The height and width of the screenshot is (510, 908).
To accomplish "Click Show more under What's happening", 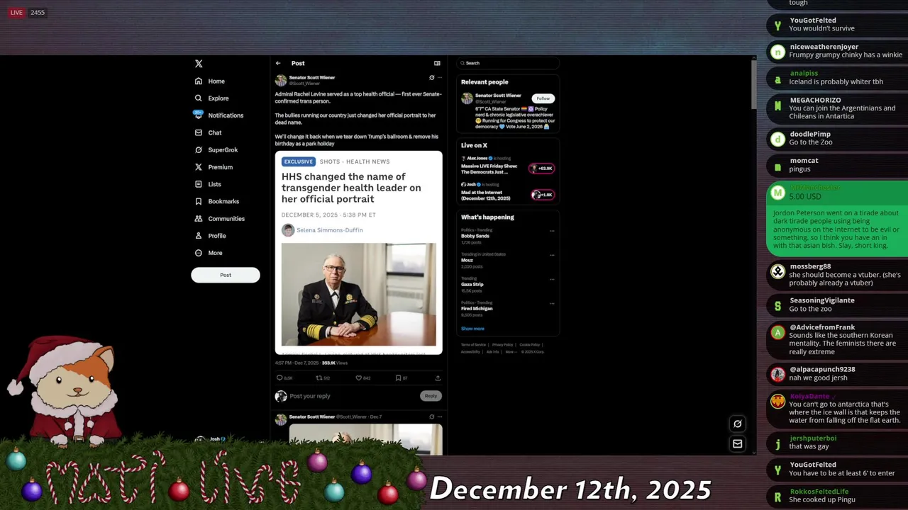I will tap(472, 329).
